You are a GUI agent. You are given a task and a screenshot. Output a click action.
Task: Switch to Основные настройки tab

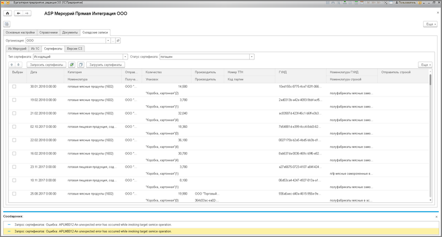point(20,33)
